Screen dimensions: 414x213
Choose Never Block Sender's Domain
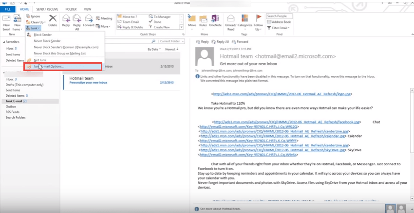(x=65, y=47)
